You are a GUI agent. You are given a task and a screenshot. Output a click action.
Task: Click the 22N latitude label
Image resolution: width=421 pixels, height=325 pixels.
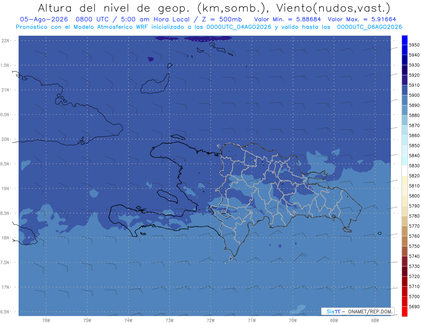pyautogui.click(x=5, y=40)
